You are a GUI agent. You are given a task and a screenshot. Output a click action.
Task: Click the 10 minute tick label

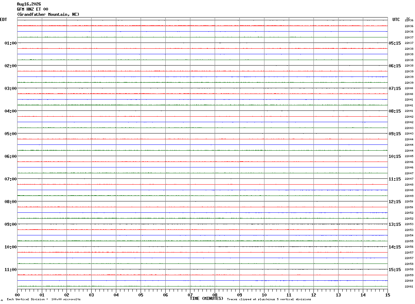coord(264,295)
